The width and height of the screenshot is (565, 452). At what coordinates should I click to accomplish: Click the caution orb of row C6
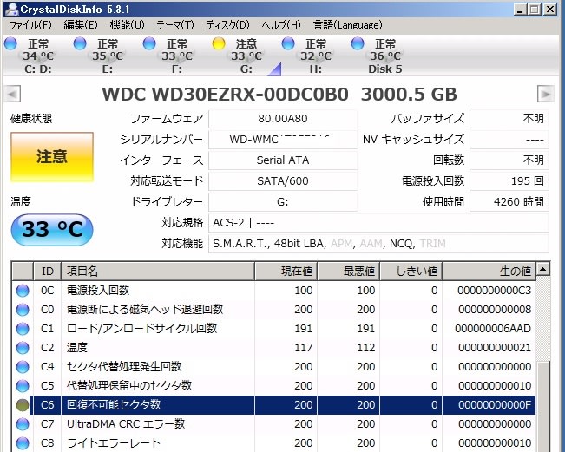pyautogui.click(x=23, y=405)
